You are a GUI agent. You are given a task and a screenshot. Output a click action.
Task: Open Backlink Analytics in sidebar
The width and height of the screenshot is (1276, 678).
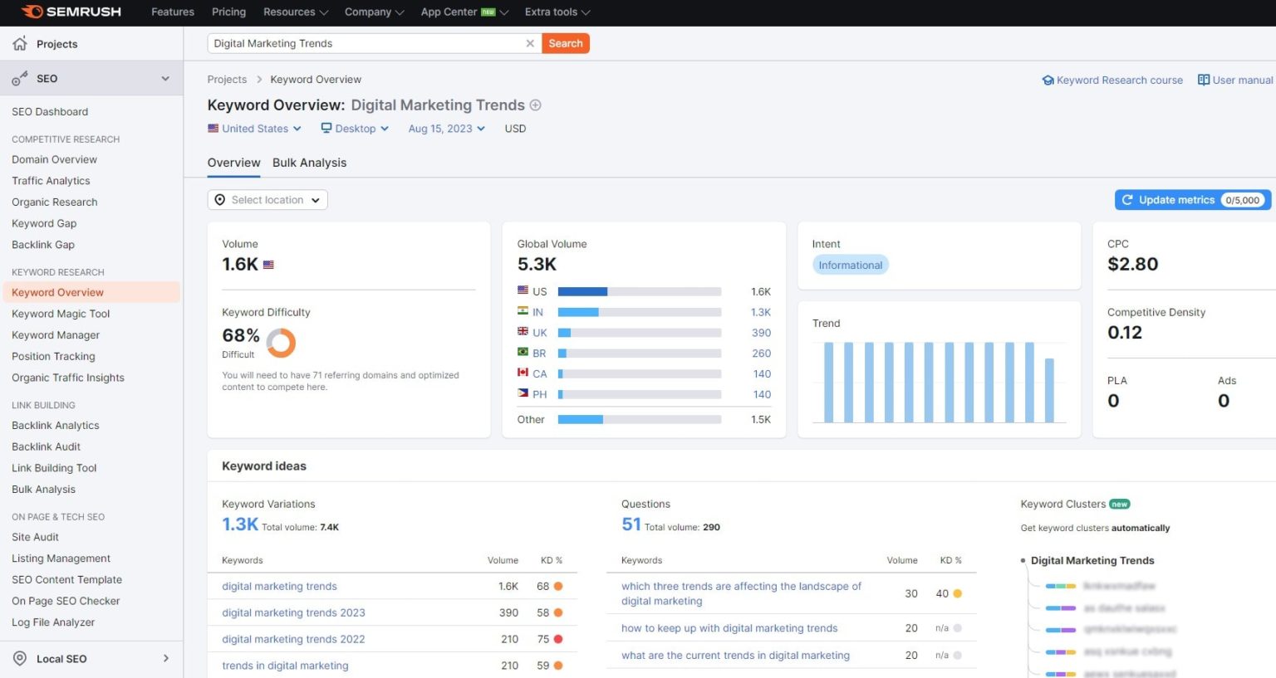point(56,426)
